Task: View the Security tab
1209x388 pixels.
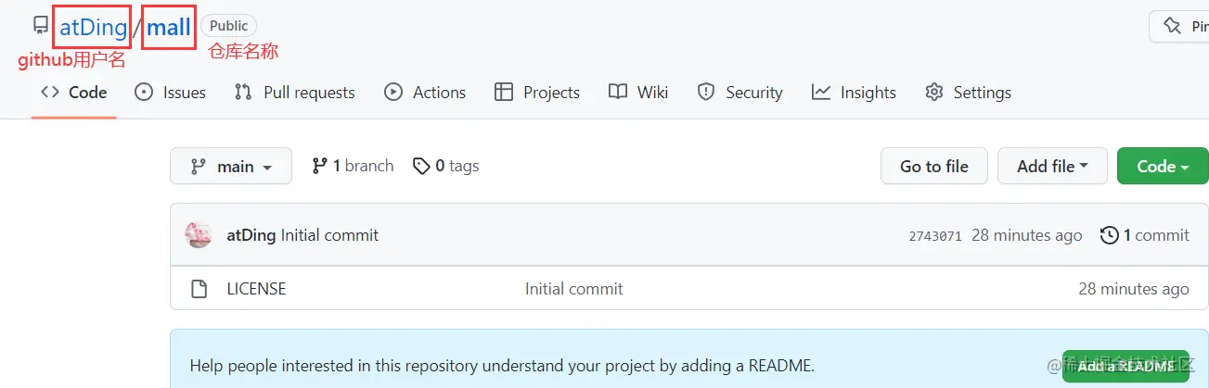Action: 740,93
